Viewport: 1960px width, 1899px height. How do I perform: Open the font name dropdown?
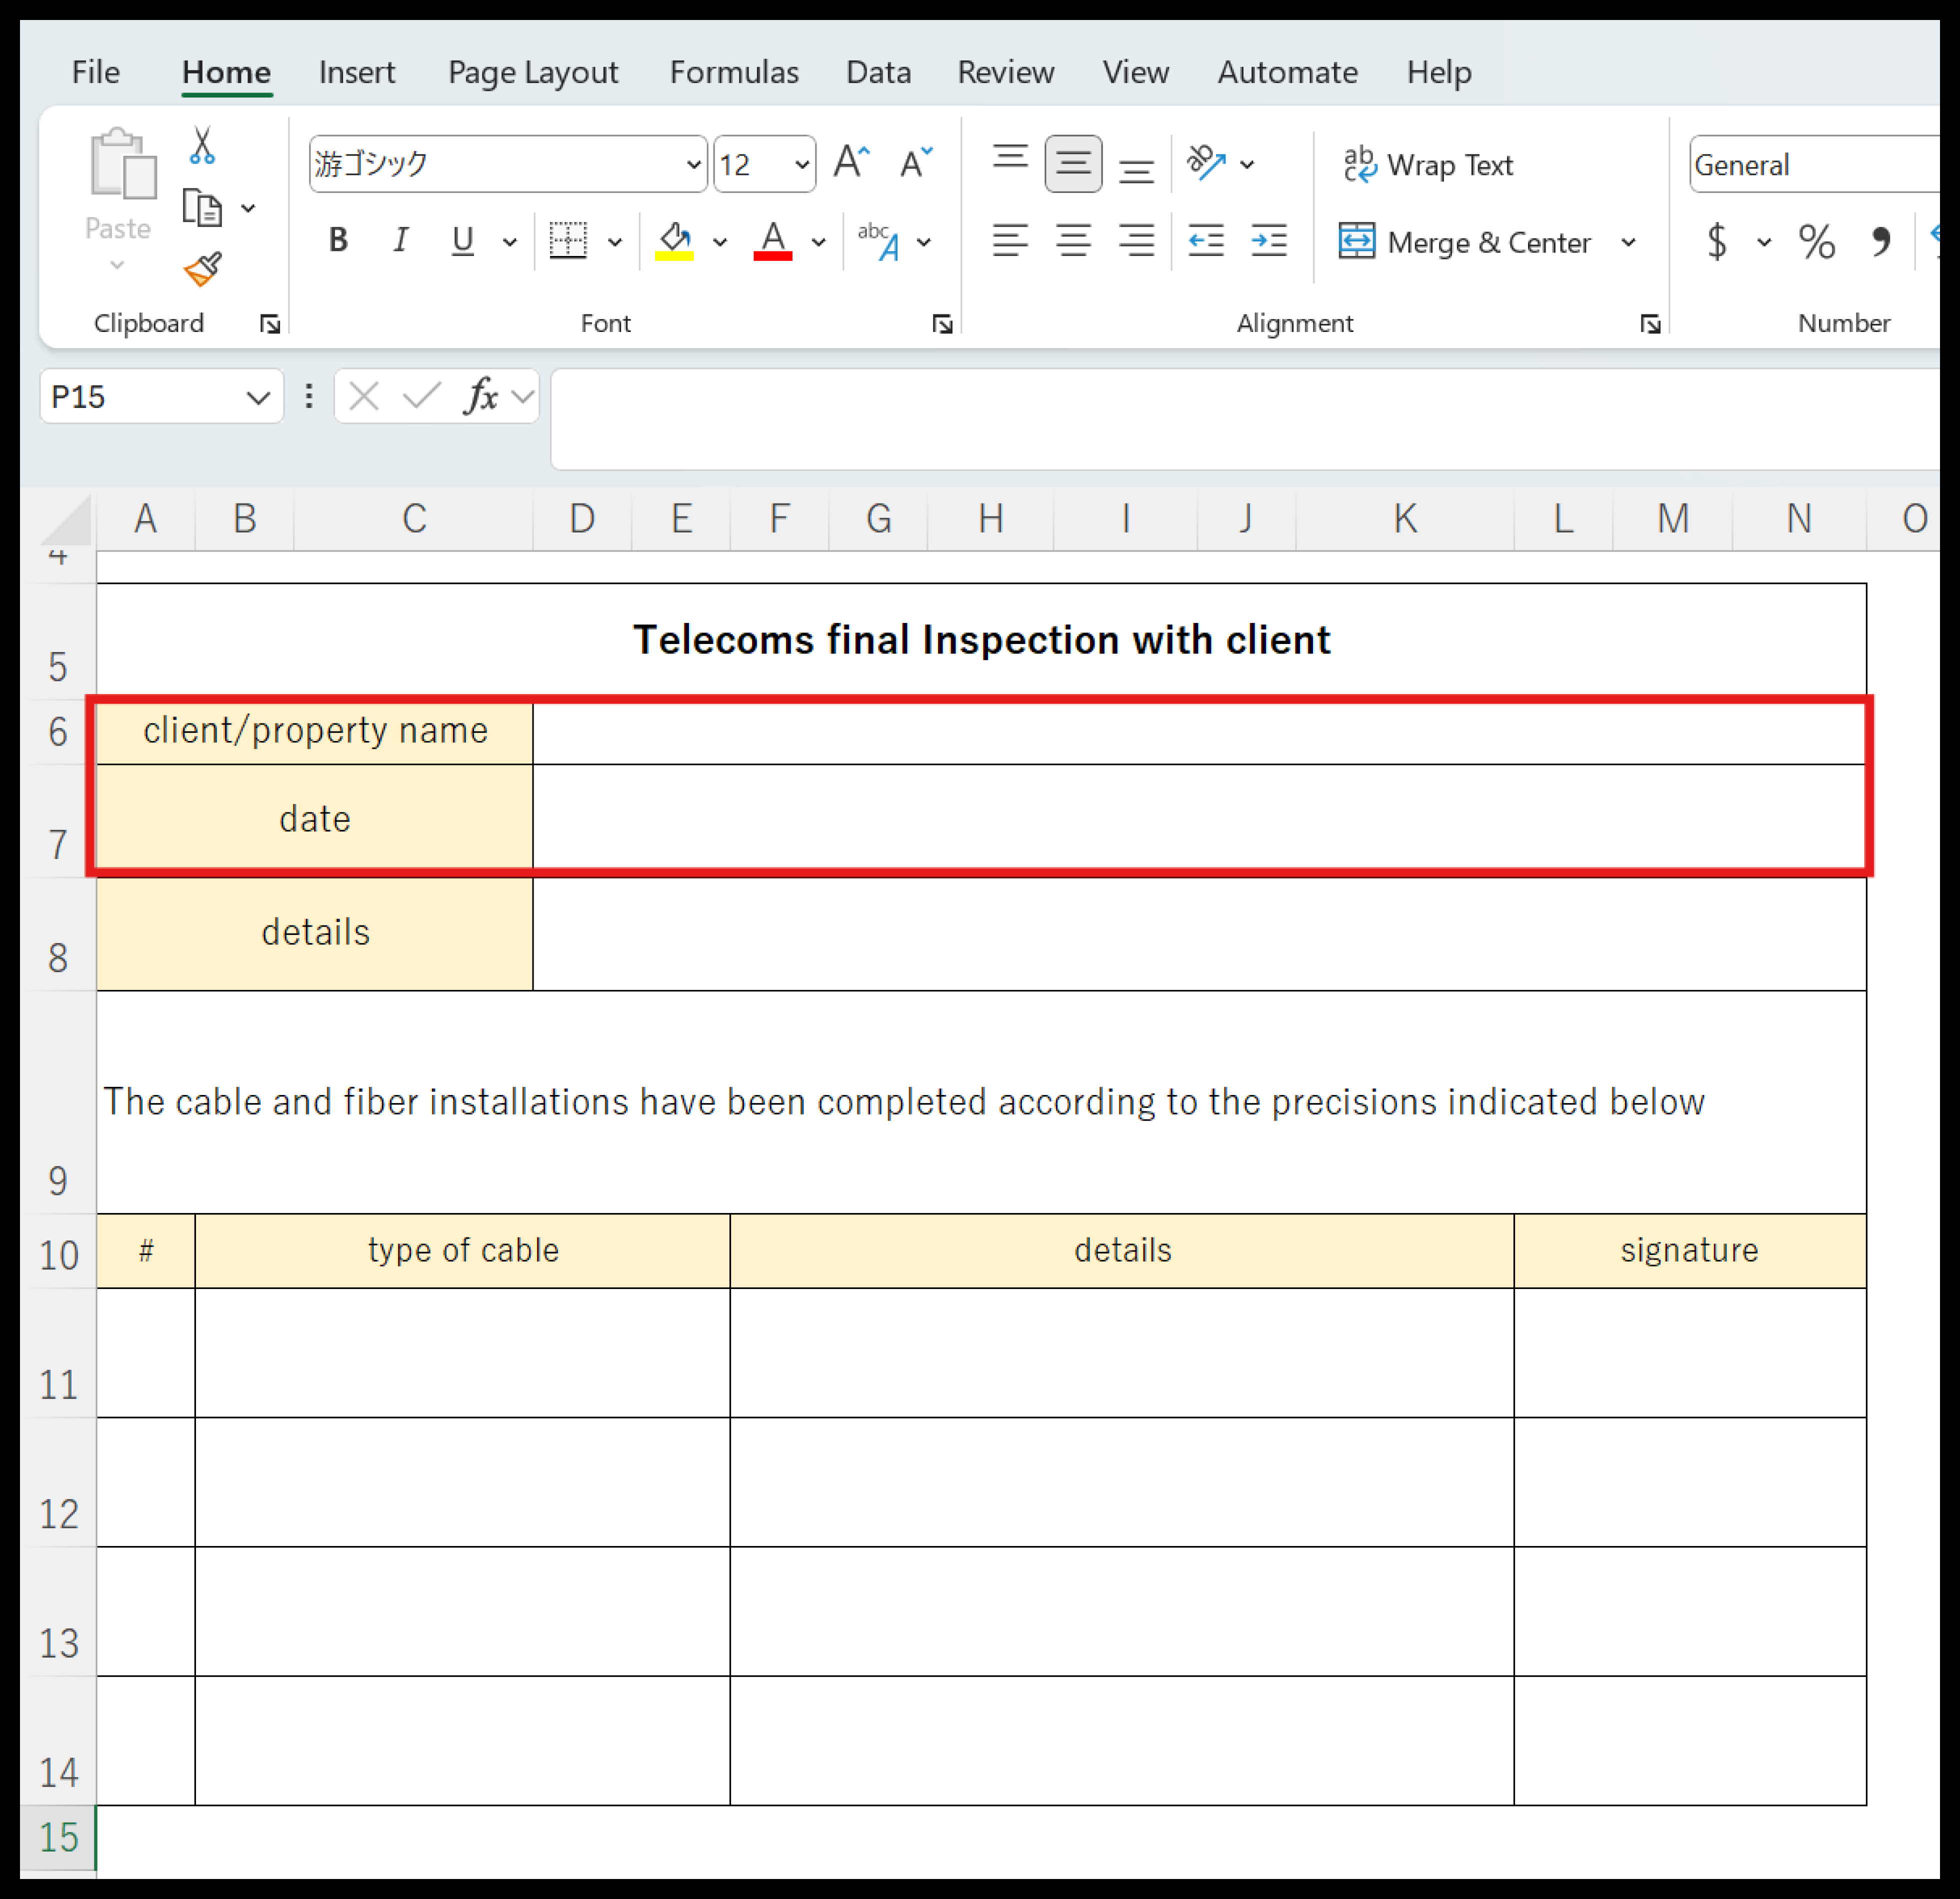click(692, 164)
